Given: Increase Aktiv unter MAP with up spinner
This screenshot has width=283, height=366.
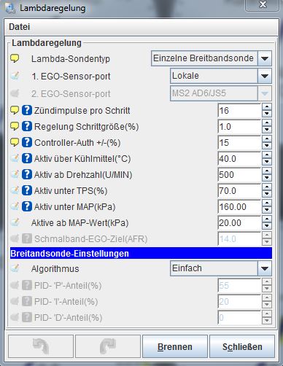Looking at the screenshot, I should click(x=267, y=203).
